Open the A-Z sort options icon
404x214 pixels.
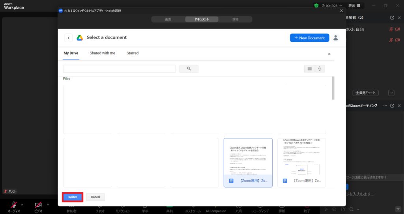[x=320, y=69]
